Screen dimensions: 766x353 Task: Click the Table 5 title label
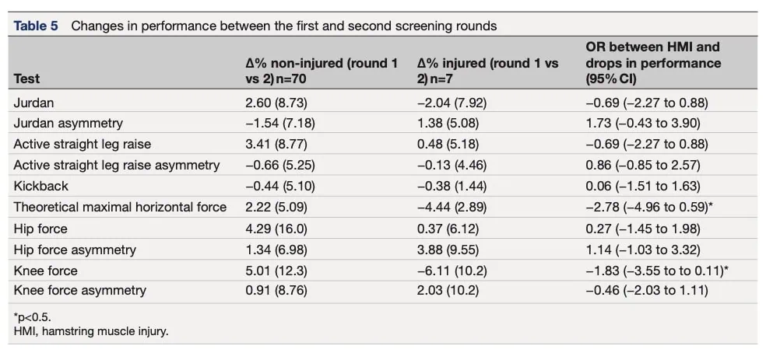(35, 26)
